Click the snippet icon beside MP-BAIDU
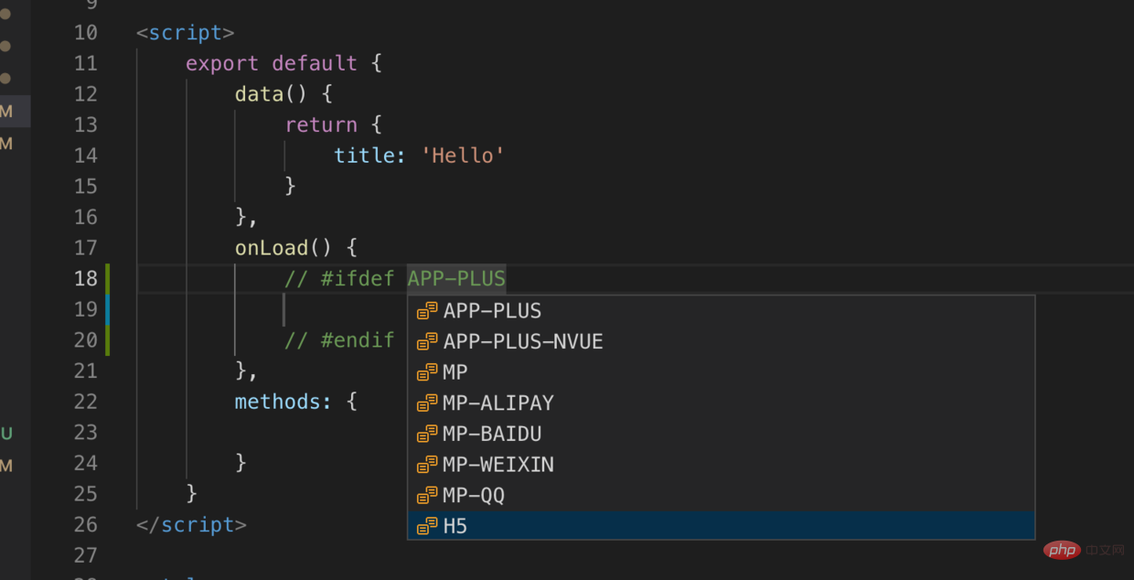This screenshot has width=1134, height=580. point(427,434)
